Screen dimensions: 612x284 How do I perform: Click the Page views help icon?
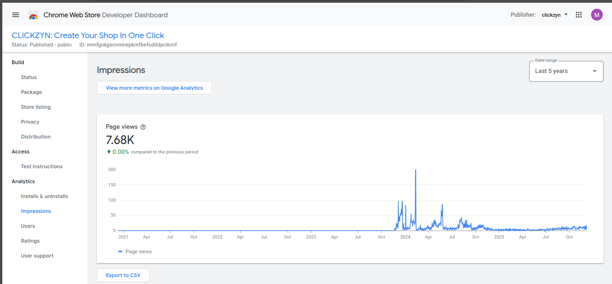coord(143,127)
